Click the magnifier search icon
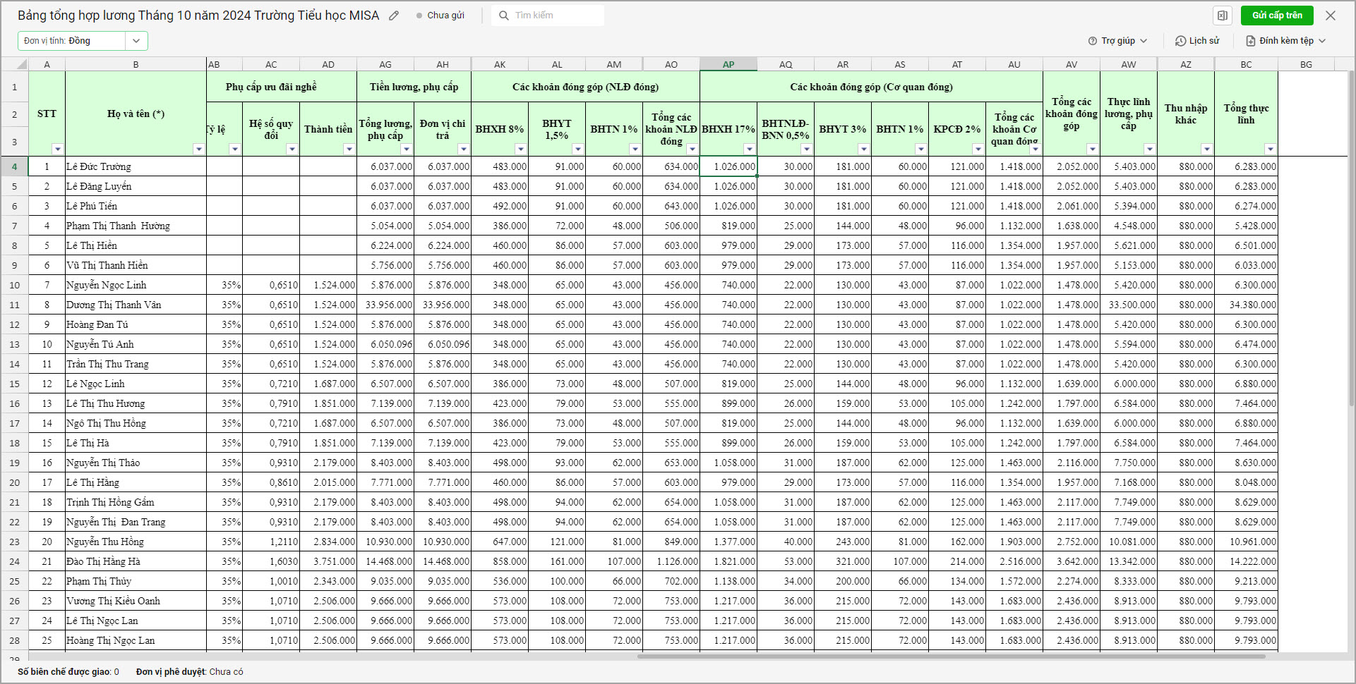This screenshot has height=684, width=1356. pos(504,16)
